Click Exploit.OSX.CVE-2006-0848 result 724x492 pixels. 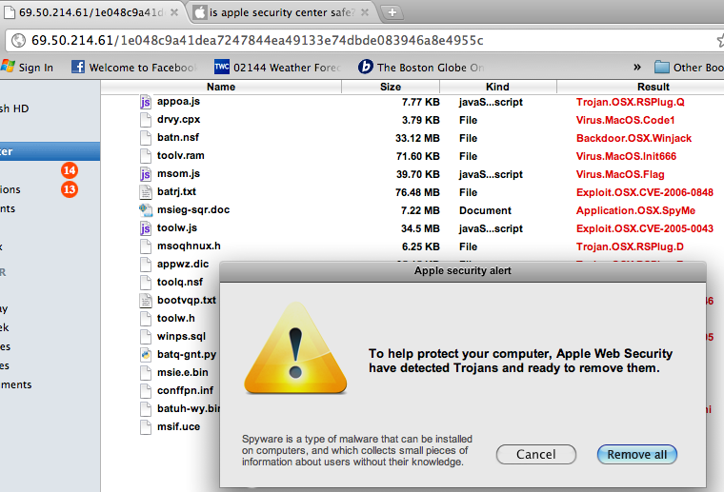[645, 192]
